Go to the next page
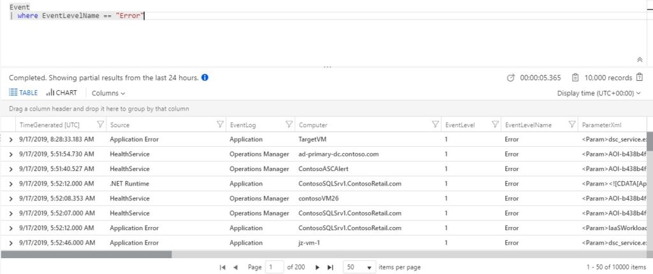The width and height of the screenshot is (653, 274). tap(318, 268)
